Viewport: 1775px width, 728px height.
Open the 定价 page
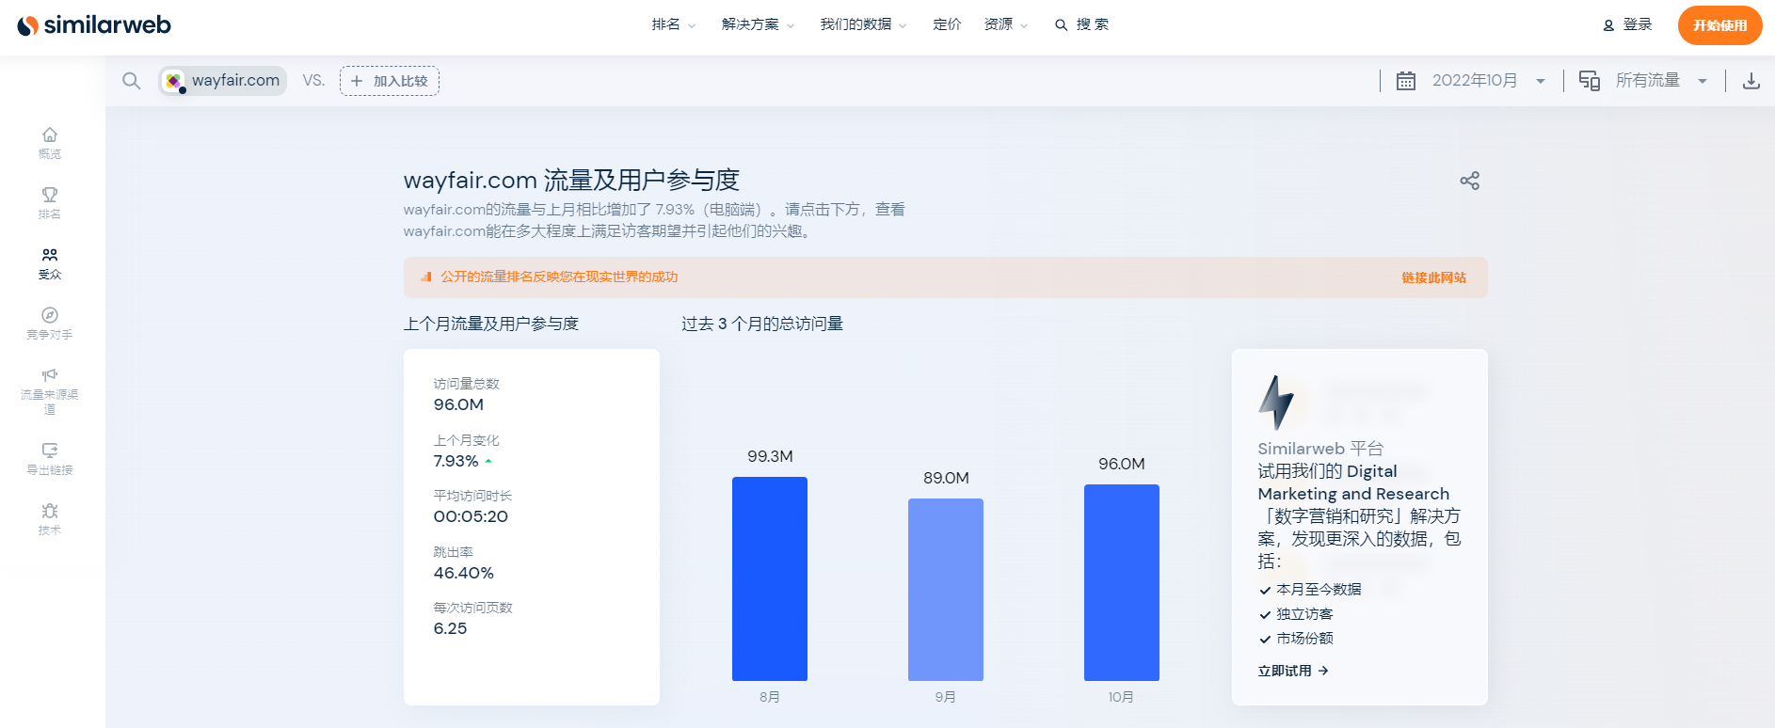tap(947, 24)
